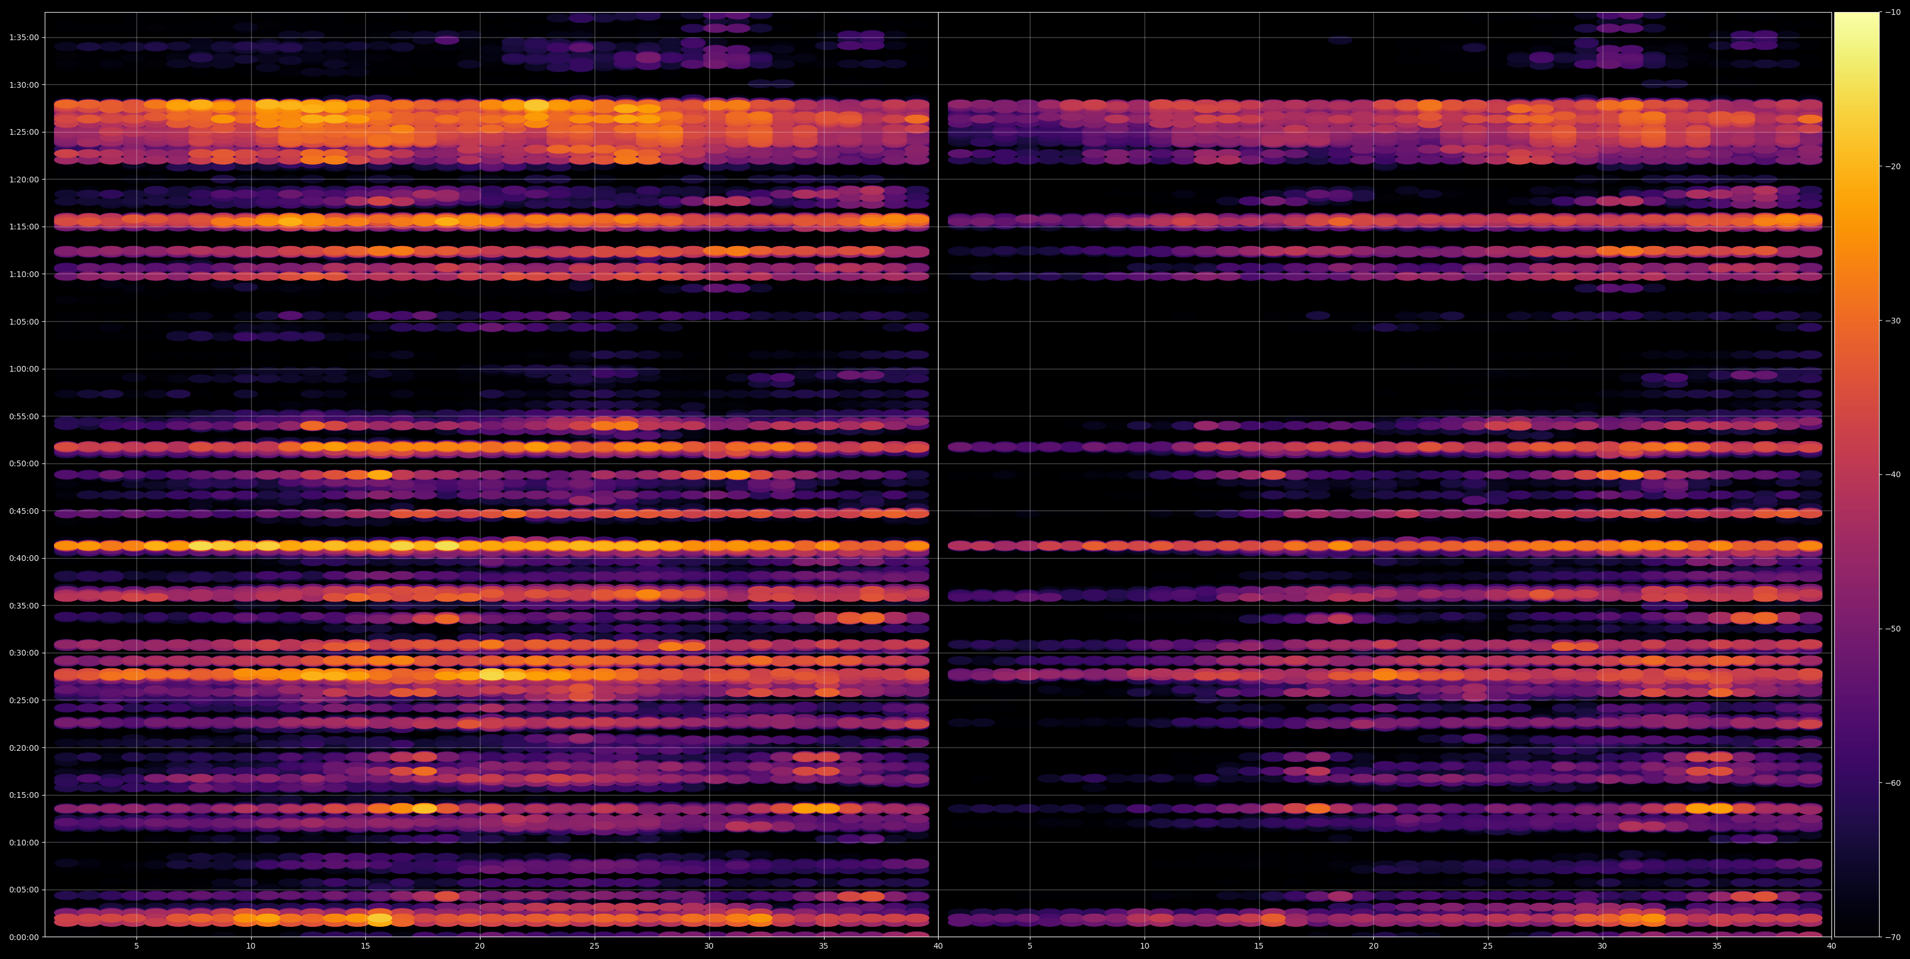Click x-axis label 35 of the left heatmap
This screenshot has width=1910, height=959.
[824, 946]
